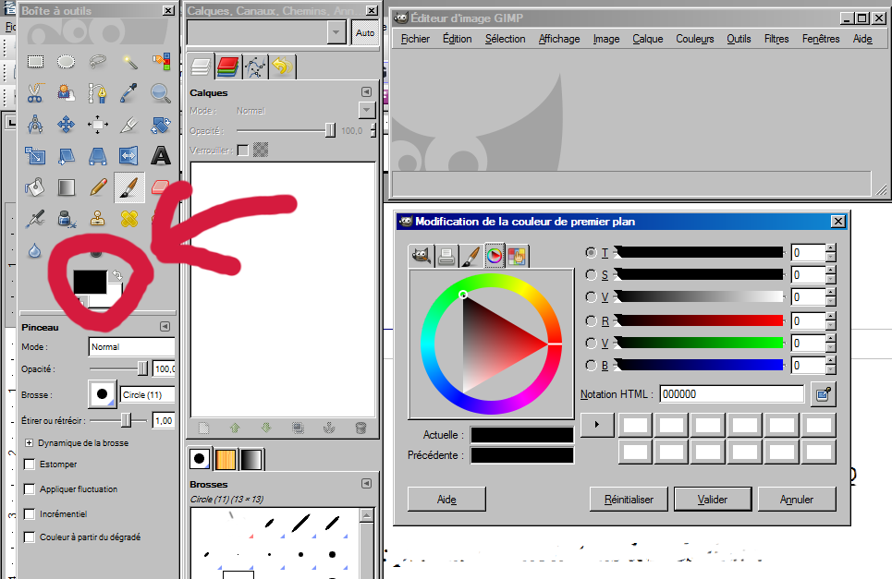Select the Pencil tool

tap(98, 187)
